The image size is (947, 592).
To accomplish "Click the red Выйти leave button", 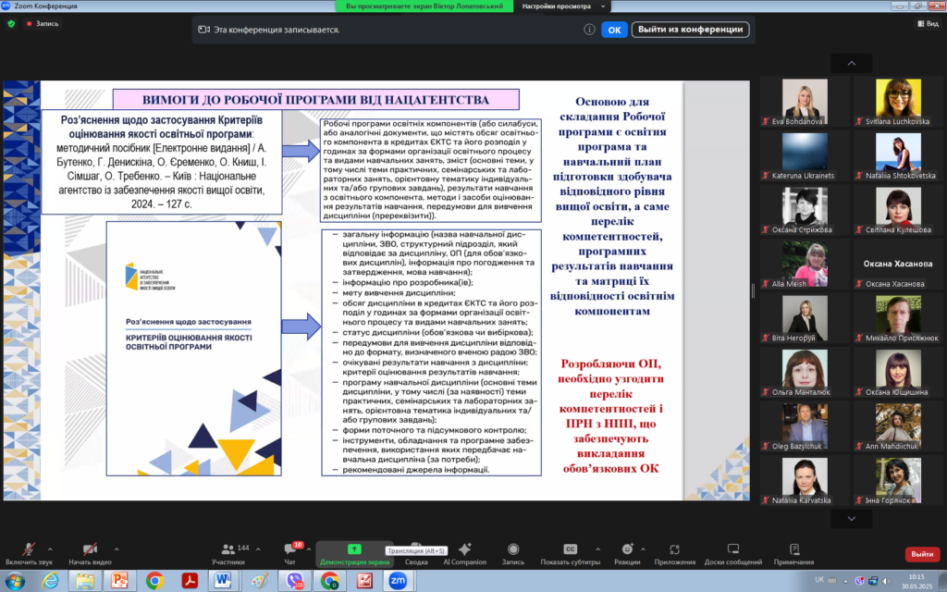I will coord(921,553).
